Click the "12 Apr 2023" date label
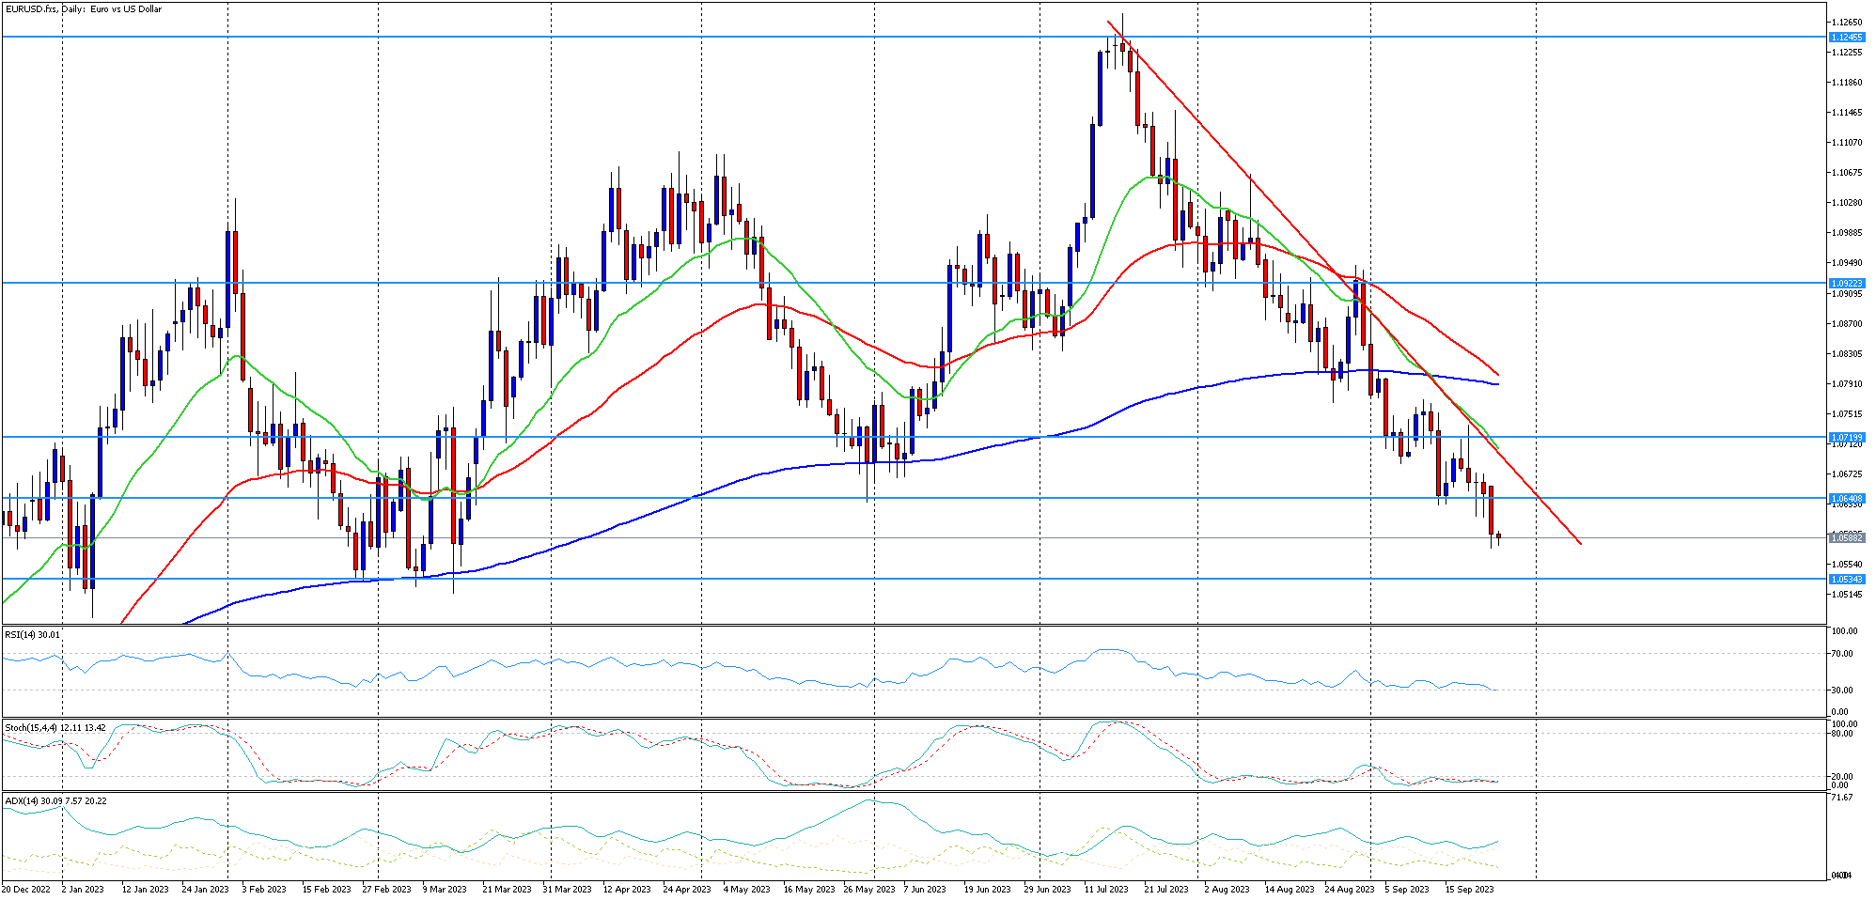Image resolution: width=1876 pixels, height=900 pixels. point(627,890)
